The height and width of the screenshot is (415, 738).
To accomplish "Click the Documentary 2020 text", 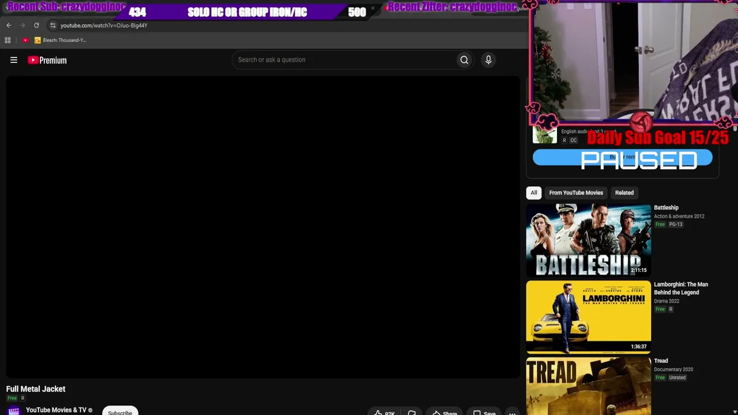I will [673, 369].
